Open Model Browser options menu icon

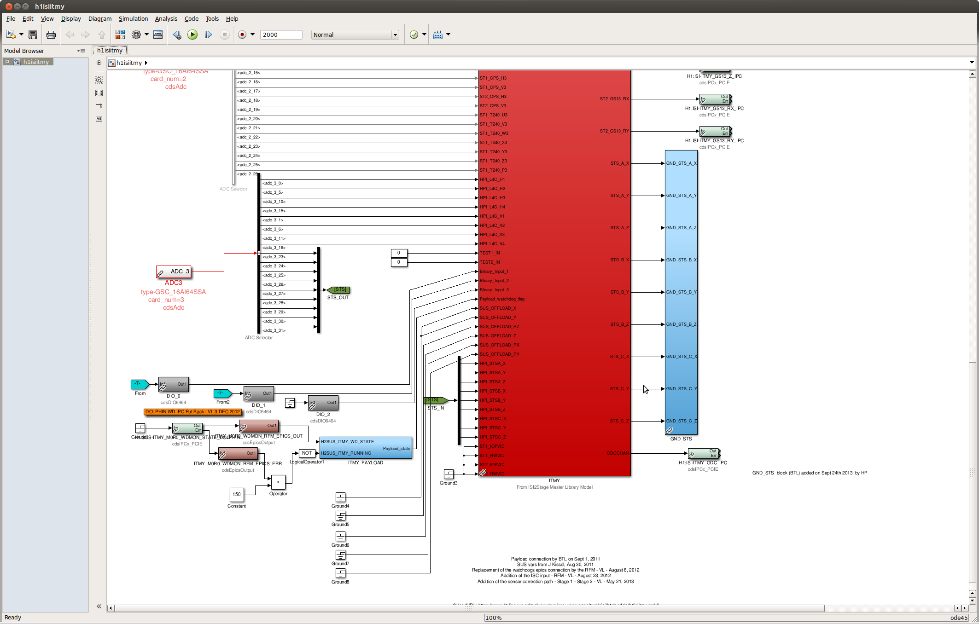pyautogui.click(x=81, y=51)
